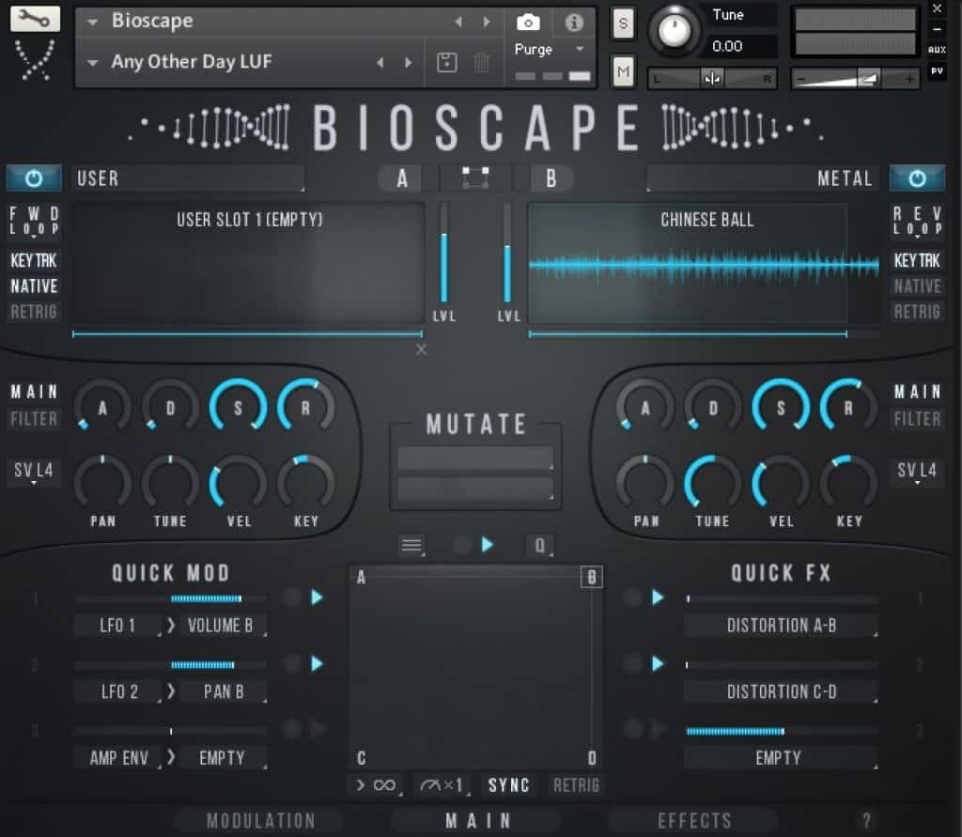Switch to the MODULATION page tab
The image size is (962, 837).
pos(259,820)
